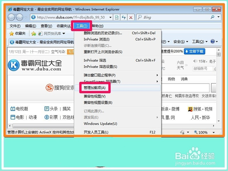Screen dimensions: 228x171
Task: Open the 查看(V) menu
Action: coord(46,26)
